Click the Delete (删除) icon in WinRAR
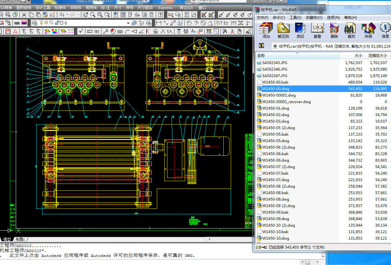 (334, 30)
